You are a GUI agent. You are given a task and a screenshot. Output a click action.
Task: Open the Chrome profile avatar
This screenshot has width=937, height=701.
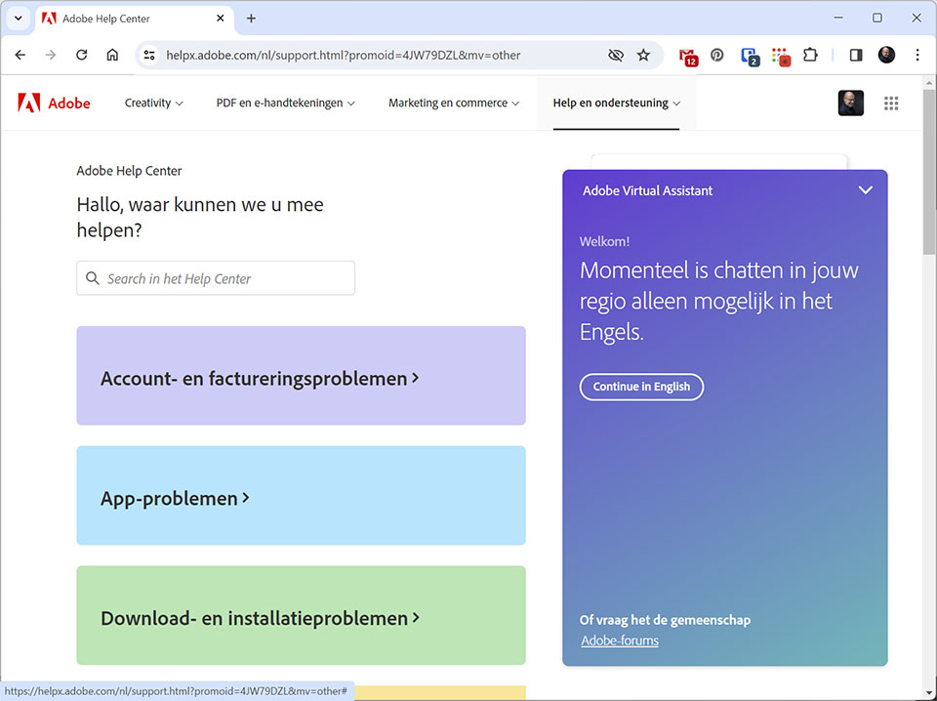click(x=886, y=55)
